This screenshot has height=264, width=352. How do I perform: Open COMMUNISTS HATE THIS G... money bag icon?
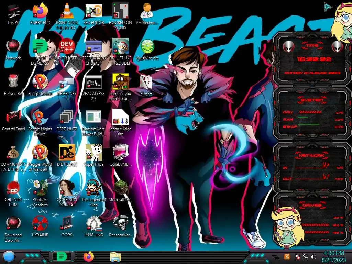tap(13, 158)
